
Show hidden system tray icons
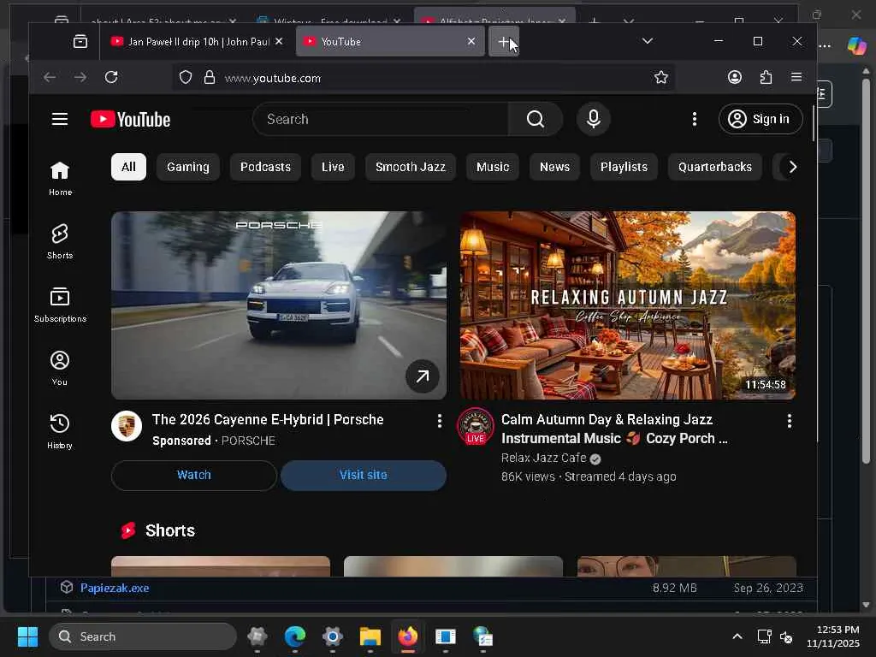737,636
